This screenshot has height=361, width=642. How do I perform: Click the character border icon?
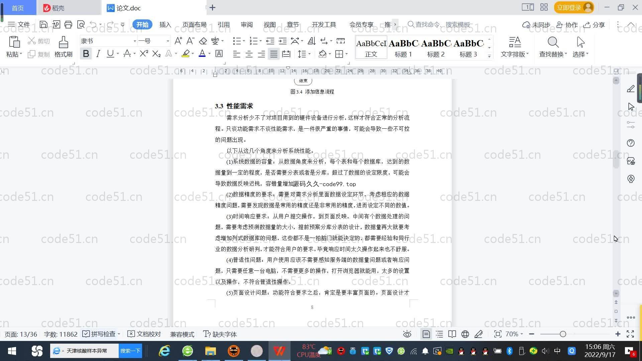[x=219, y=53]
